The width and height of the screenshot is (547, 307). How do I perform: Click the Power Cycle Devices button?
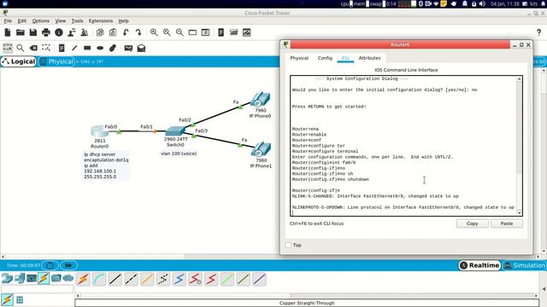50,265
